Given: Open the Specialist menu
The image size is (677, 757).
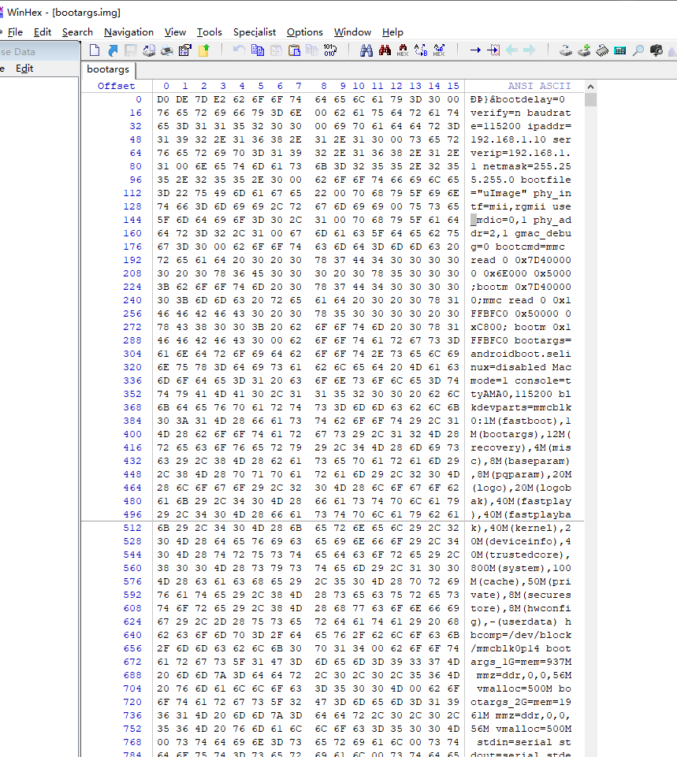Looking at the screenshot, I should [x=255, y=32].
